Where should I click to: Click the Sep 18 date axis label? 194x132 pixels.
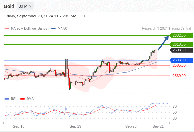pyautogui.click(x=19, y=126)
